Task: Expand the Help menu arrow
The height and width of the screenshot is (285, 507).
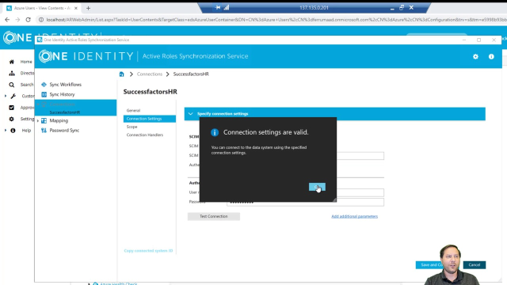Action: [6, 131]
